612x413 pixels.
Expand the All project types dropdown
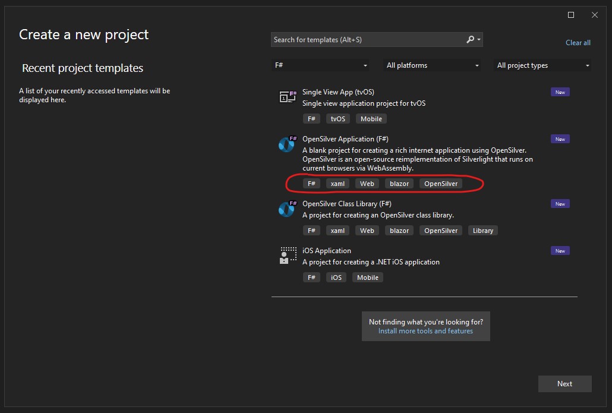point(541,65)
